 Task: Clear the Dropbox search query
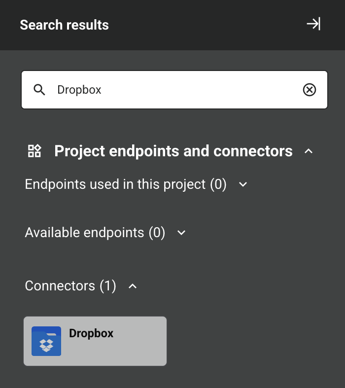pos(309,90)
